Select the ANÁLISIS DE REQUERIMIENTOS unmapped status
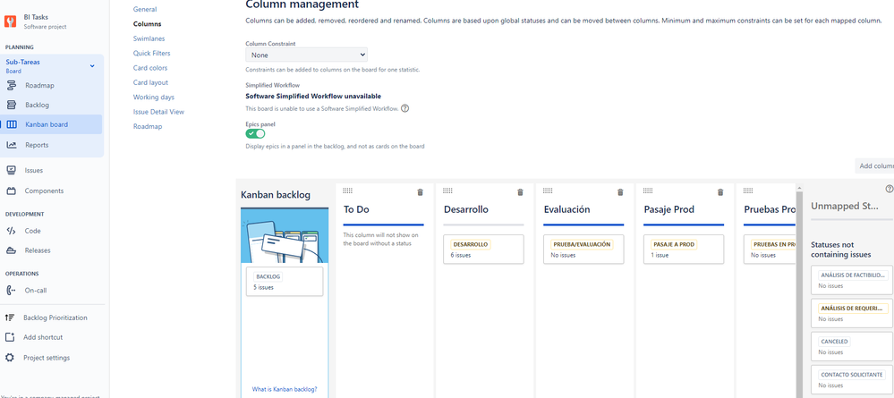This screenshot has width=894, height=398. (x=852, y=312)
